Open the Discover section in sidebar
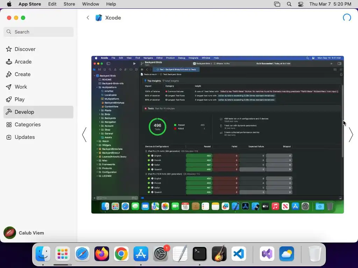 click(38, 49)
